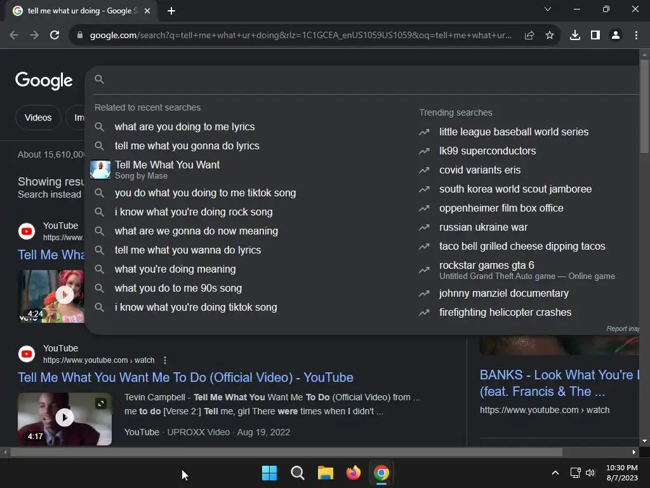650x488 pixels.
Task: Open trending 'little league baseball world series'
Action: click(514, 132)
